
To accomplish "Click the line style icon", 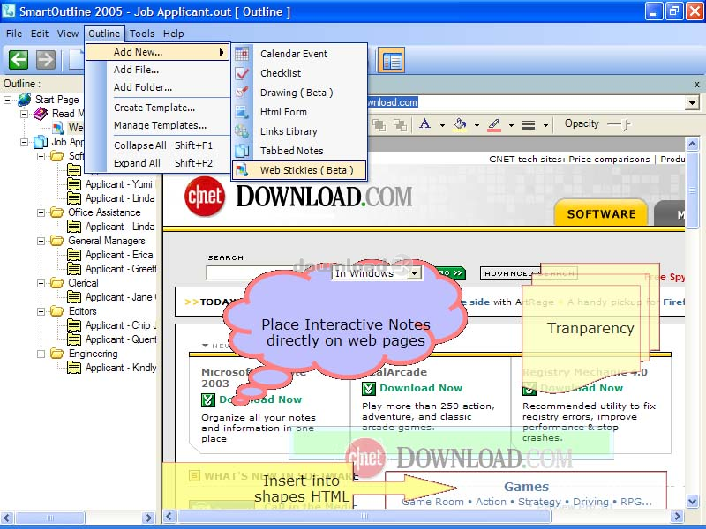I will coord(529,124).
